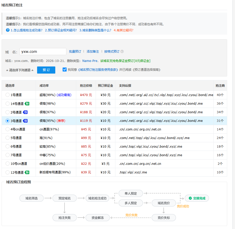Click the 荐 badge on 3号通道
235x229 pixels.
25,121
